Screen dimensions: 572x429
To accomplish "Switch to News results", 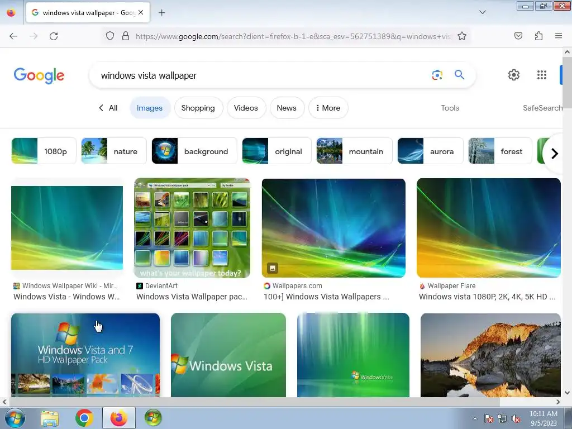I will click(287, 108).
